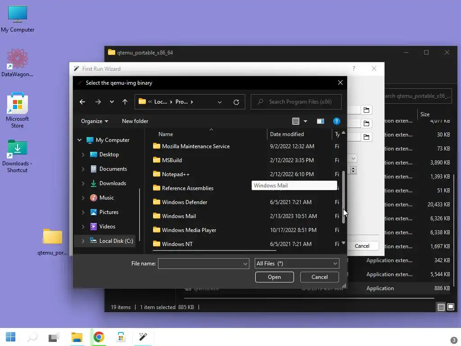
Task: Open taskbar Search
Action: (32, 337)
